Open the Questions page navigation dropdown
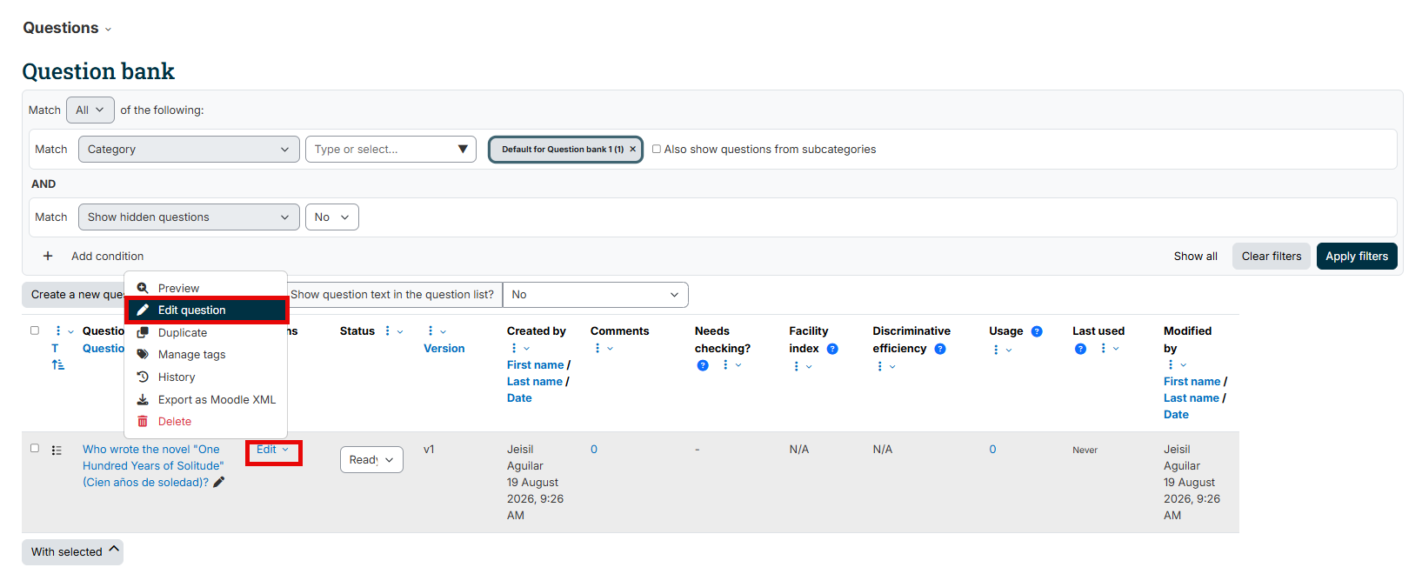This screenshot has width=1422, height=574. click(x=67, y=28)
